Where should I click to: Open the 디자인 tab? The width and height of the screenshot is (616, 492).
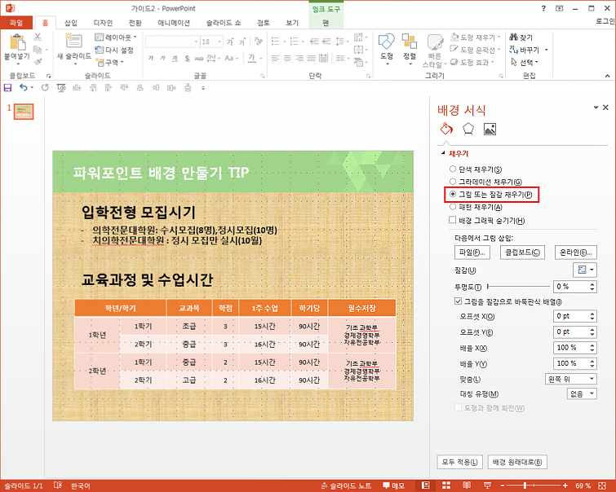tap(103, 23)
